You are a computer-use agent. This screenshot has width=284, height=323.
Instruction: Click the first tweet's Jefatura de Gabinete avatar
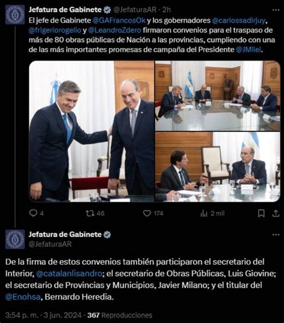tap(15, 15)
